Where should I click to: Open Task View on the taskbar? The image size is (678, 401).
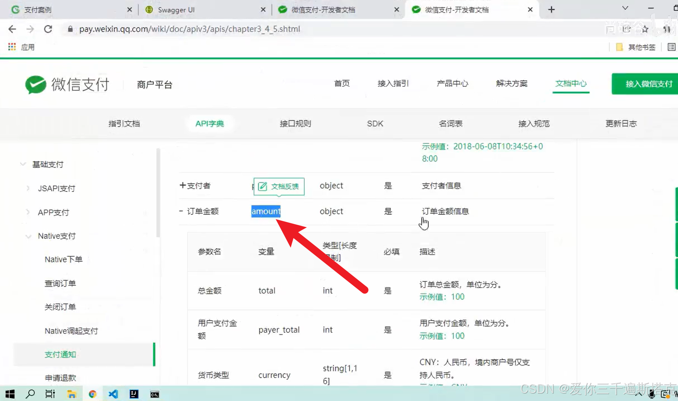coord(50,394)
